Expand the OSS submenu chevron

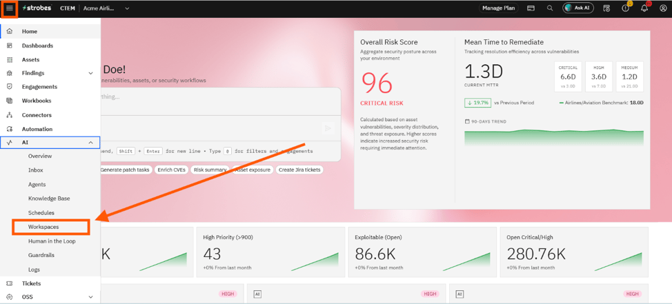tap(90, 296)
